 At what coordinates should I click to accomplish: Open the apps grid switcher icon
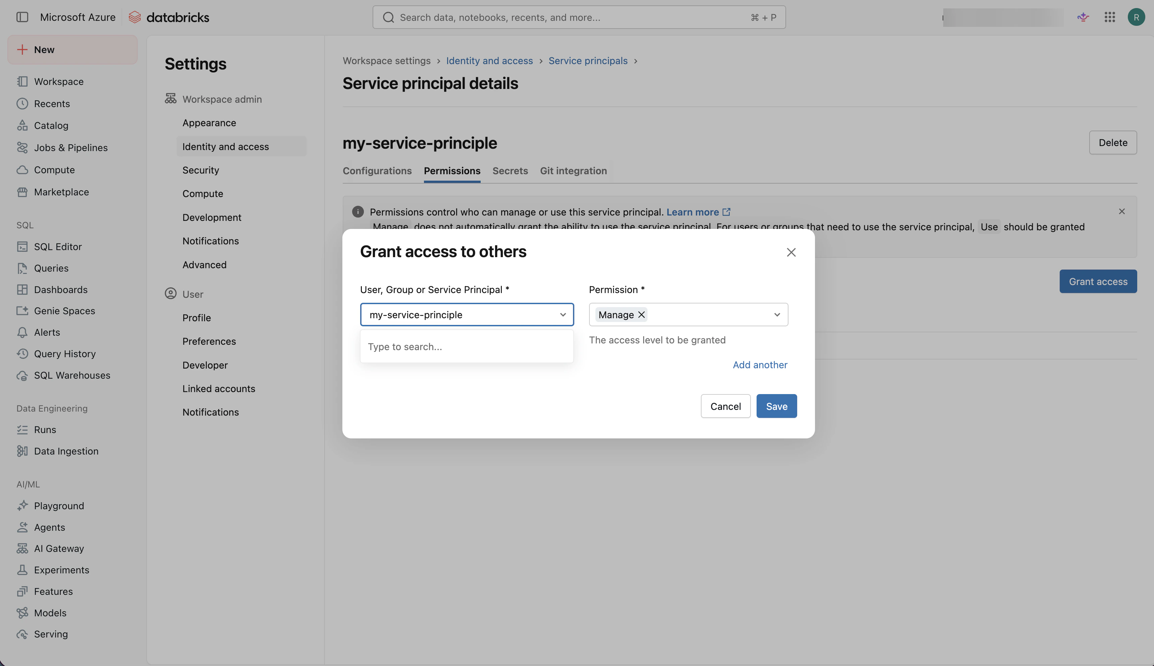tap(1110, 17)
